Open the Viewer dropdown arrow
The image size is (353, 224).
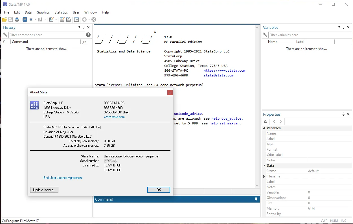click(x=36, y=19)
